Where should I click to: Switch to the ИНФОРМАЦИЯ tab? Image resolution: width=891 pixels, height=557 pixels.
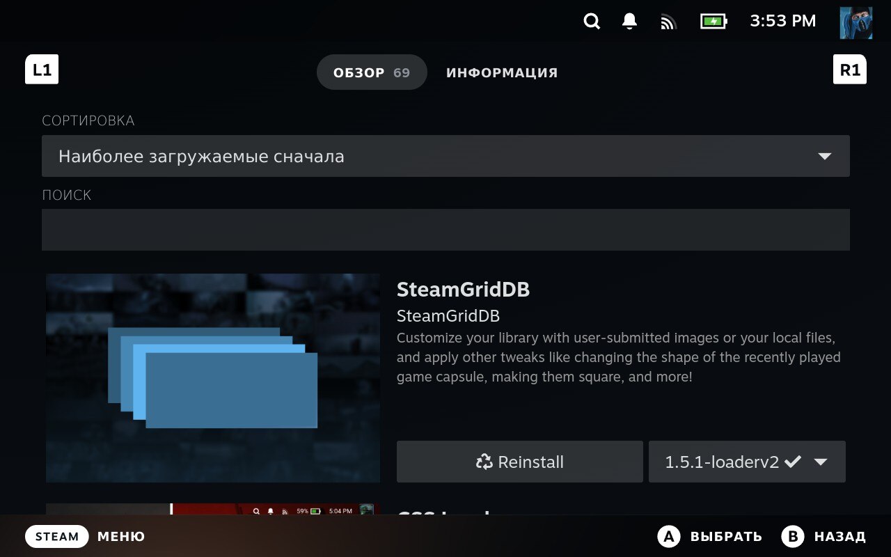tap(502, 72)
